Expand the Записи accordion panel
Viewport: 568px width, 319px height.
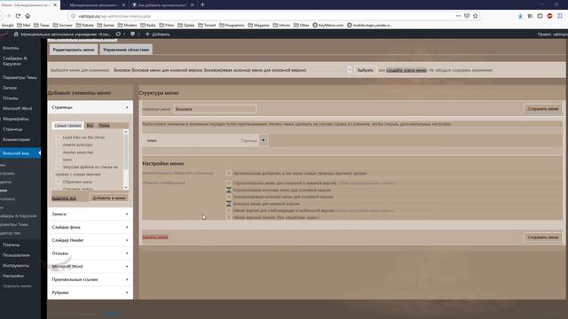coord(91,214)
